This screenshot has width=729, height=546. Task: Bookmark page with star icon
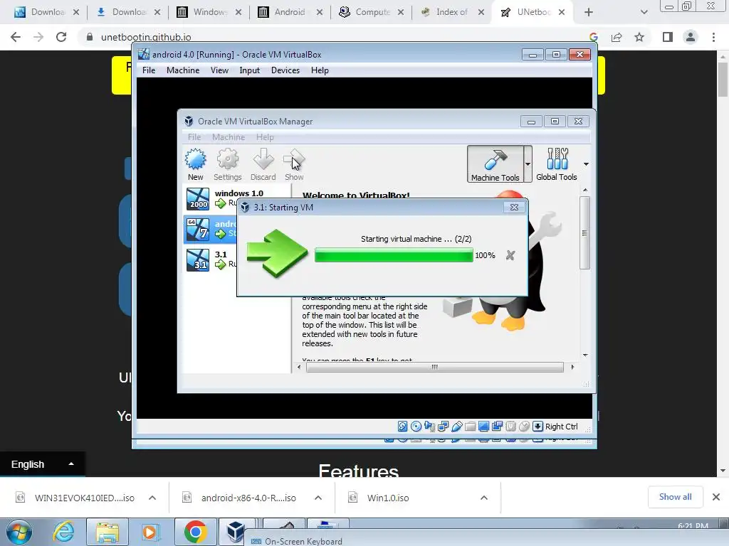(639, 37)
